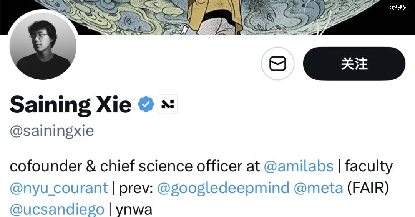Click the affiliation logo badge beside the name

tap(168, 104)
